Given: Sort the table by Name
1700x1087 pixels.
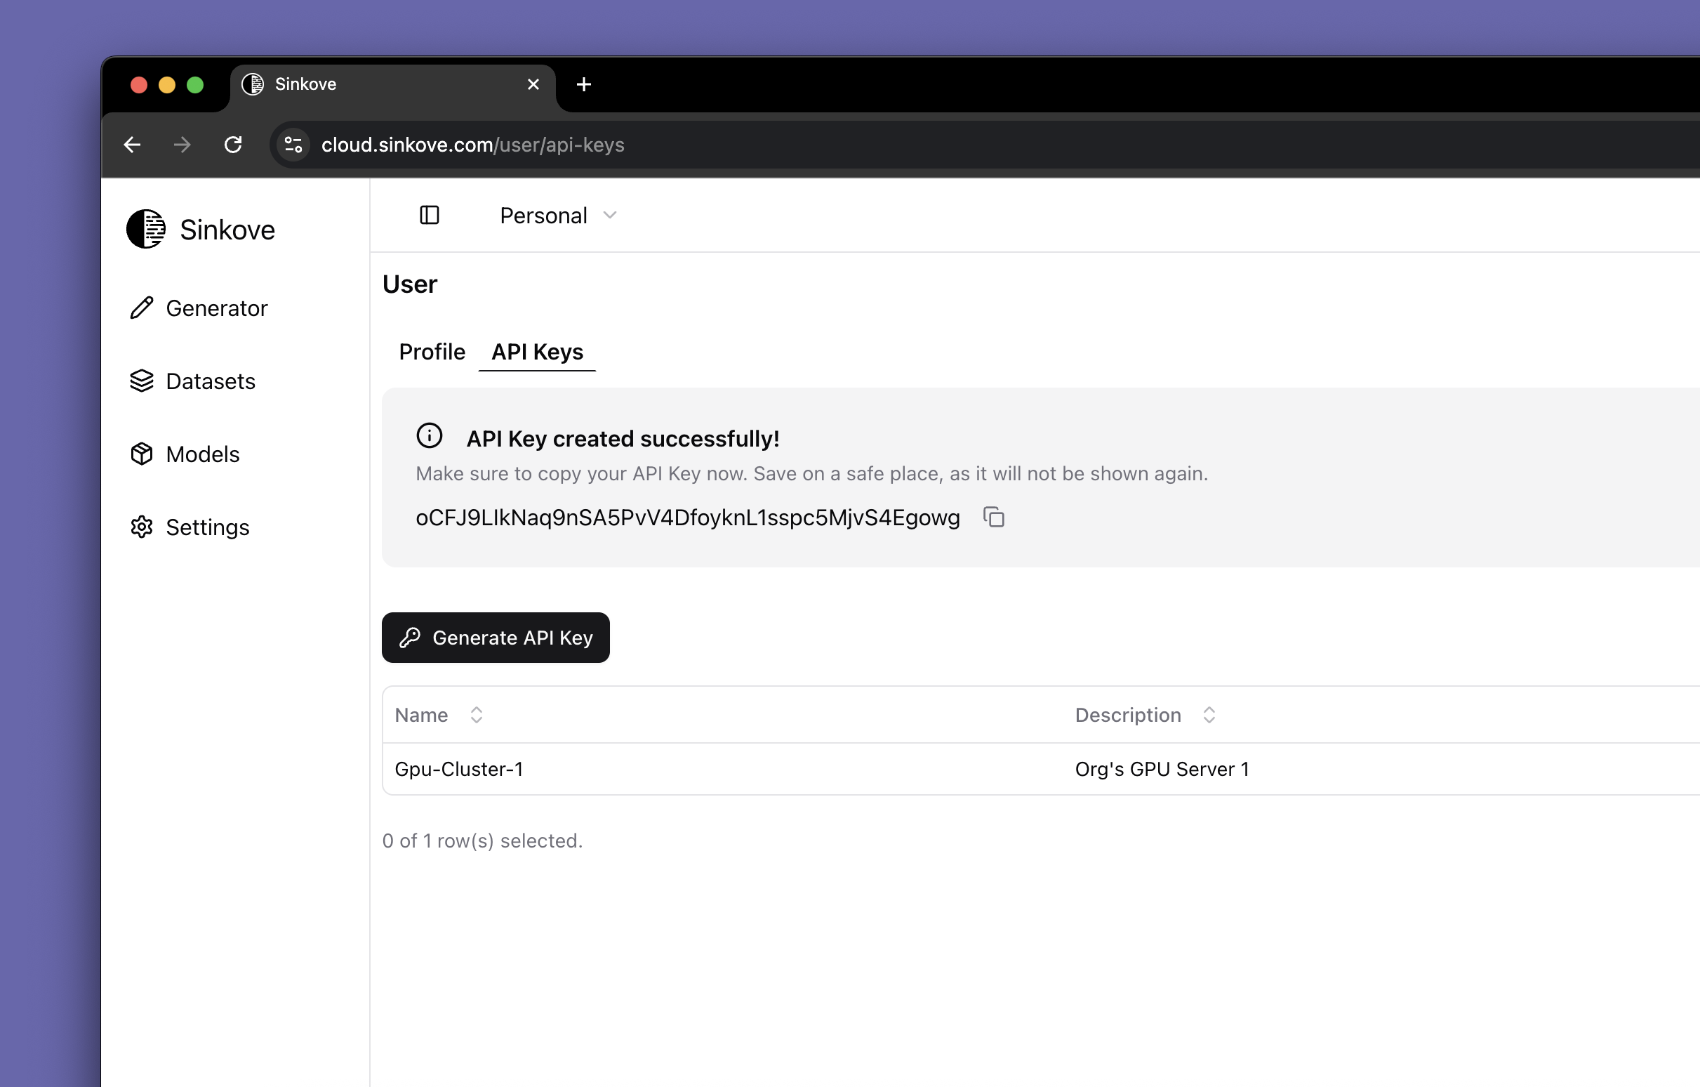Looking at the screenshot, I should 476,715.
